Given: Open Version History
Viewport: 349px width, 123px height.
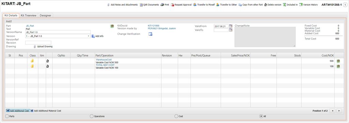Looking at the screenshot, I should (x=309, y=5).
